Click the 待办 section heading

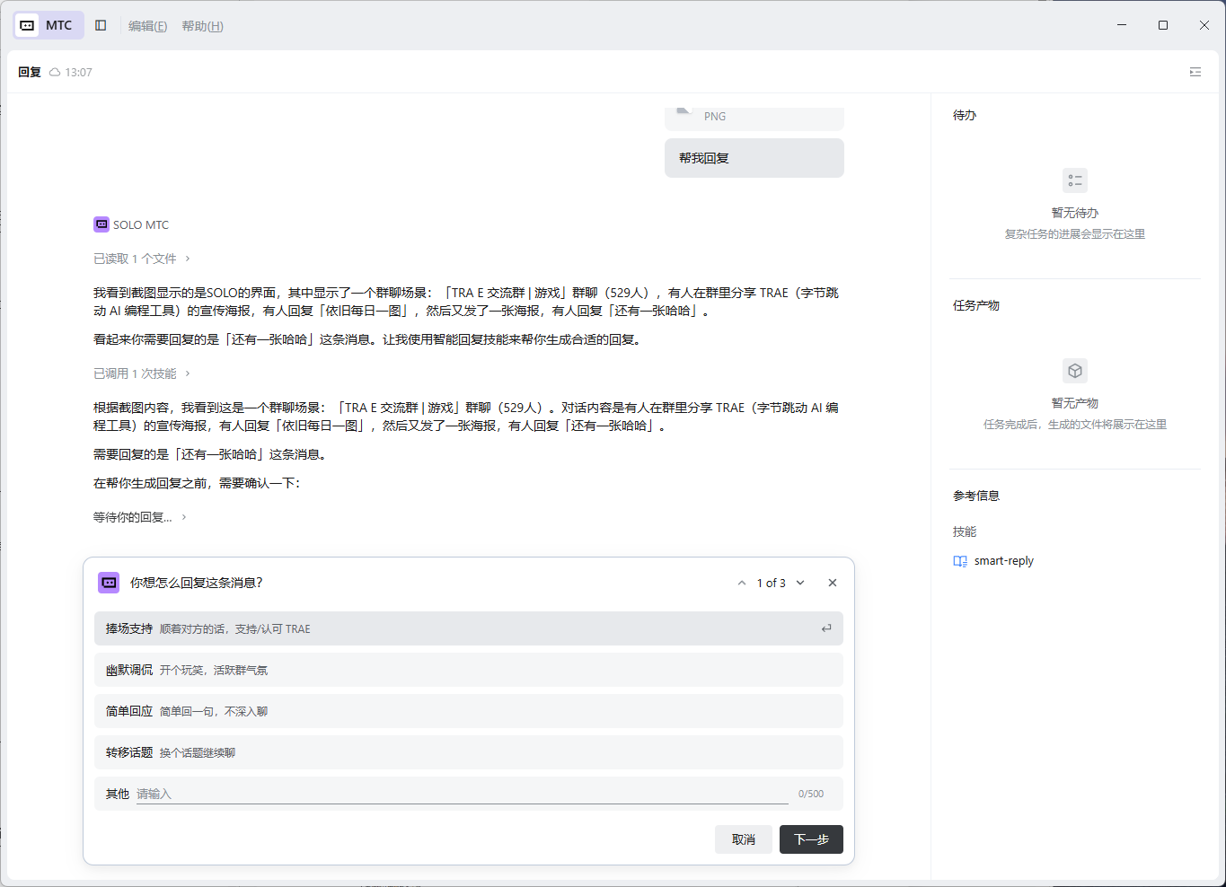965,115
